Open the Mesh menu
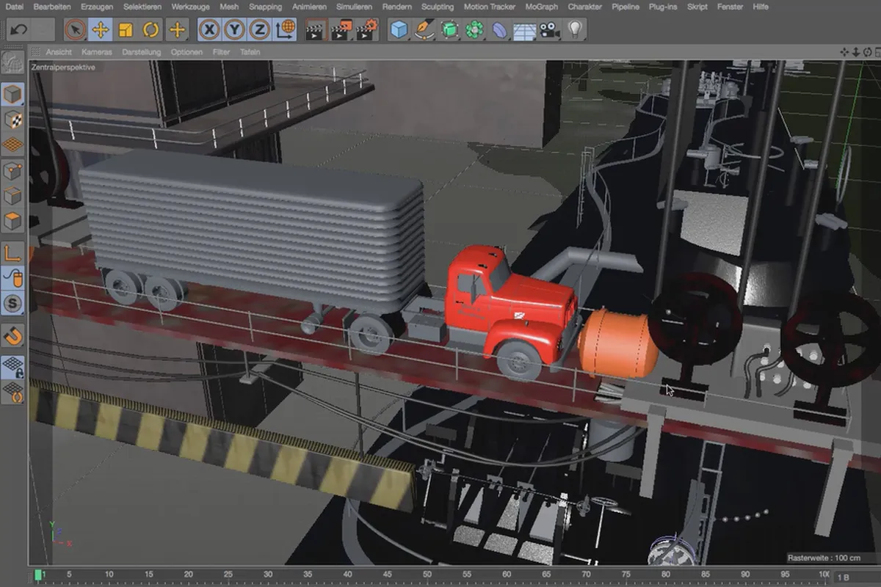This screenshot has height=587, width=881. (229, 7)
